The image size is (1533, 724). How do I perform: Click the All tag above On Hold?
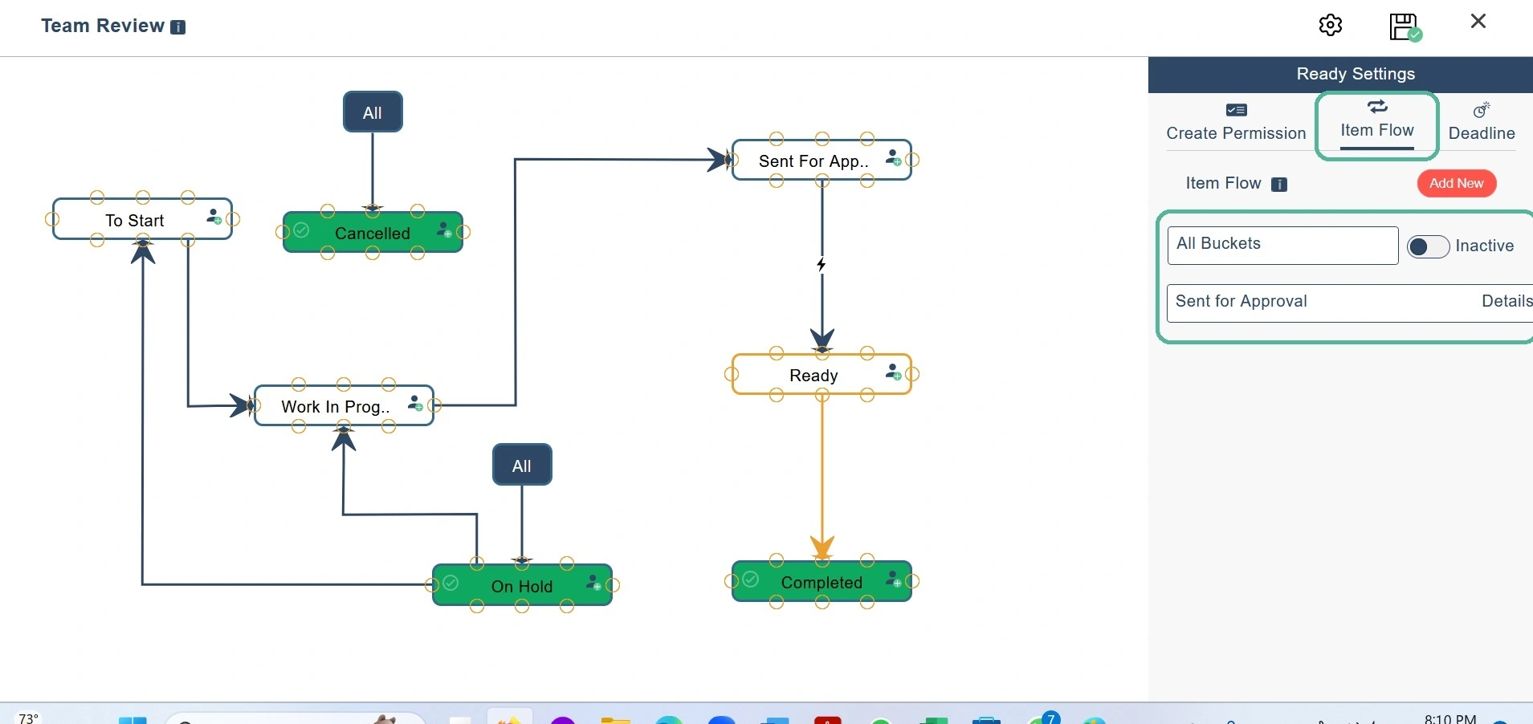pos(522,466)
